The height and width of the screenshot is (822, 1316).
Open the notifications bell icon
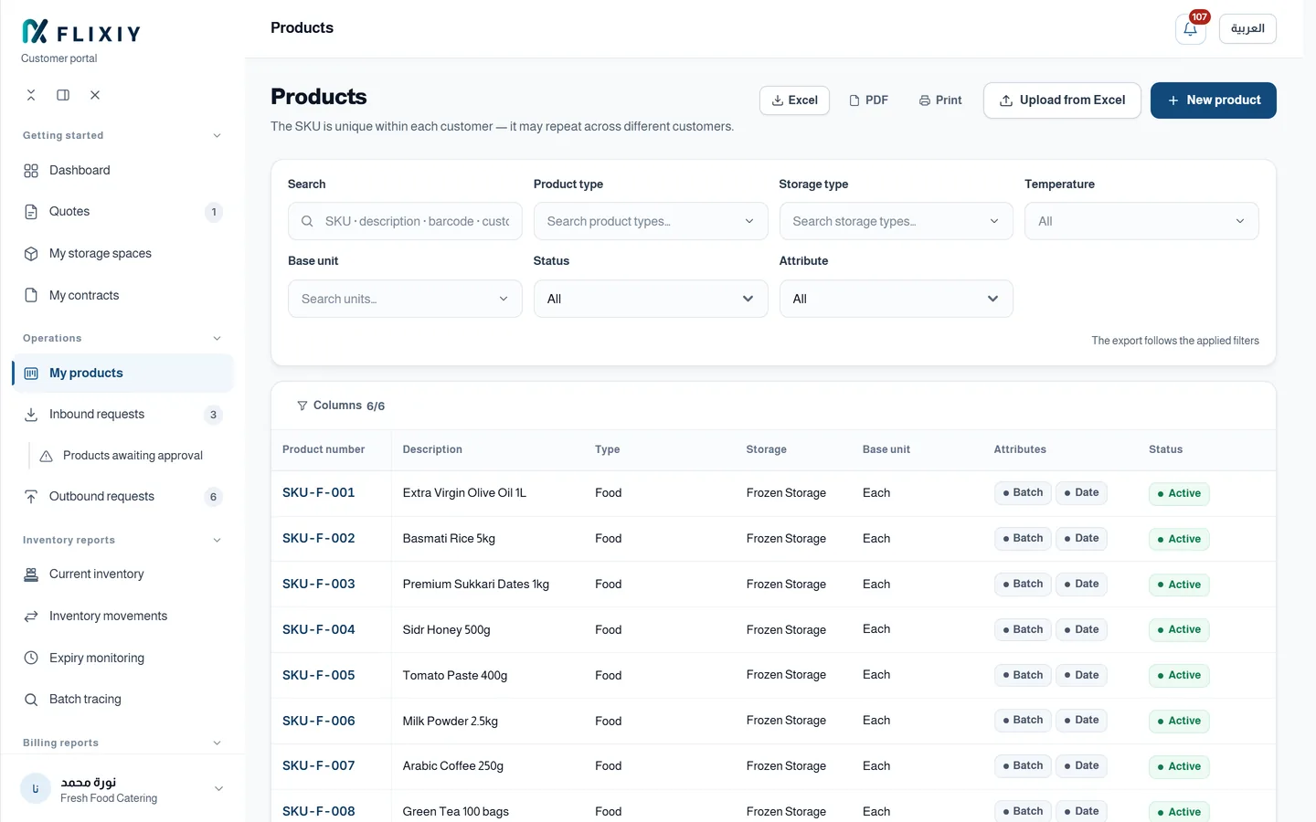coord(1190,29)
